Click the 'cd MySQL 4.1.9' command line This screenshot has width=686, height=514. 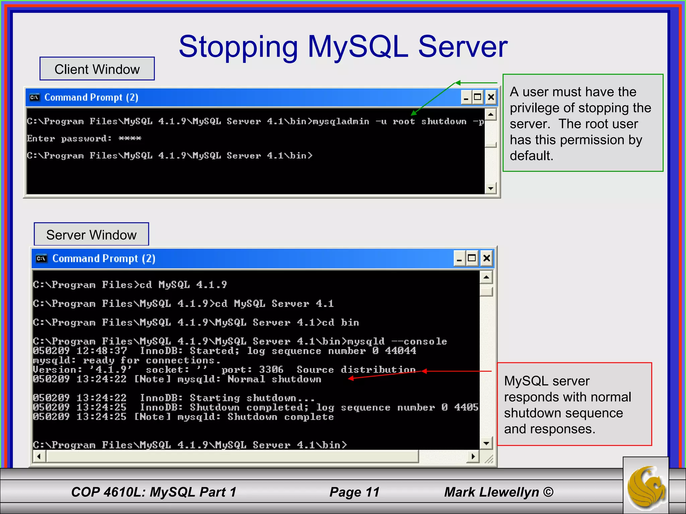(x=130, y=285)
